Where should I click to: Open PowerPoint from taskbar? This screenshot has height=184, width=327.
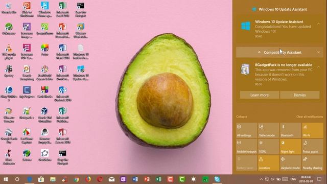click(x=147, y=179)
